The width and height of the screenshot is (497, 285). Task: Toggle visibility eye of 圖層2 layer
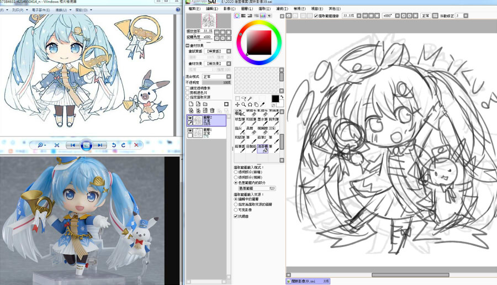point(190,118)
